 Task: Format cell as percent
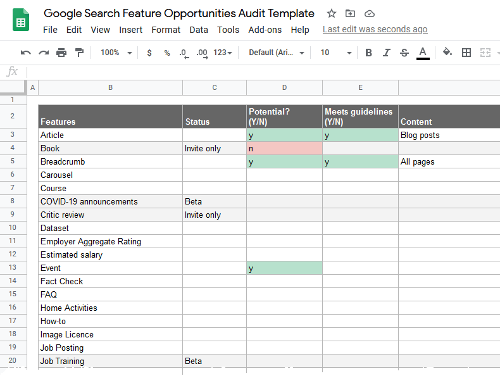tap(167, 53)
